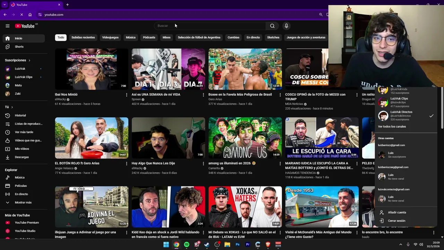Open Photoshop from the taskbar
The width and height of the screenshot is (444, 250).
pyautogui.click(x=237, y=244)
